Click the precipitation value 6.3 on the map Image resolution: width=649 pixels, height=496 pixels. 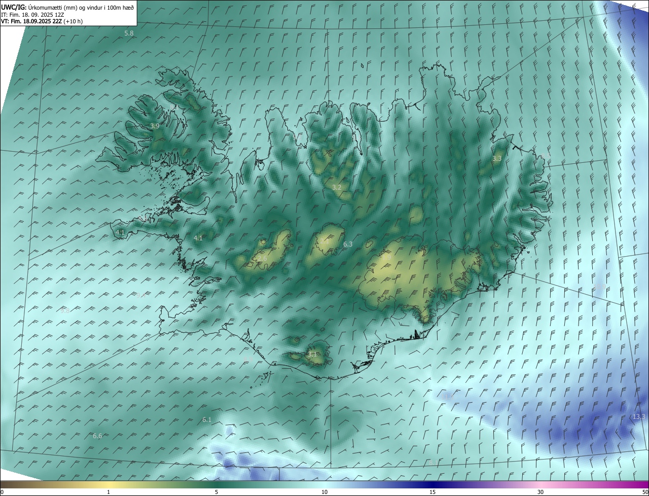pyautogui.click(x=348, y=244)
